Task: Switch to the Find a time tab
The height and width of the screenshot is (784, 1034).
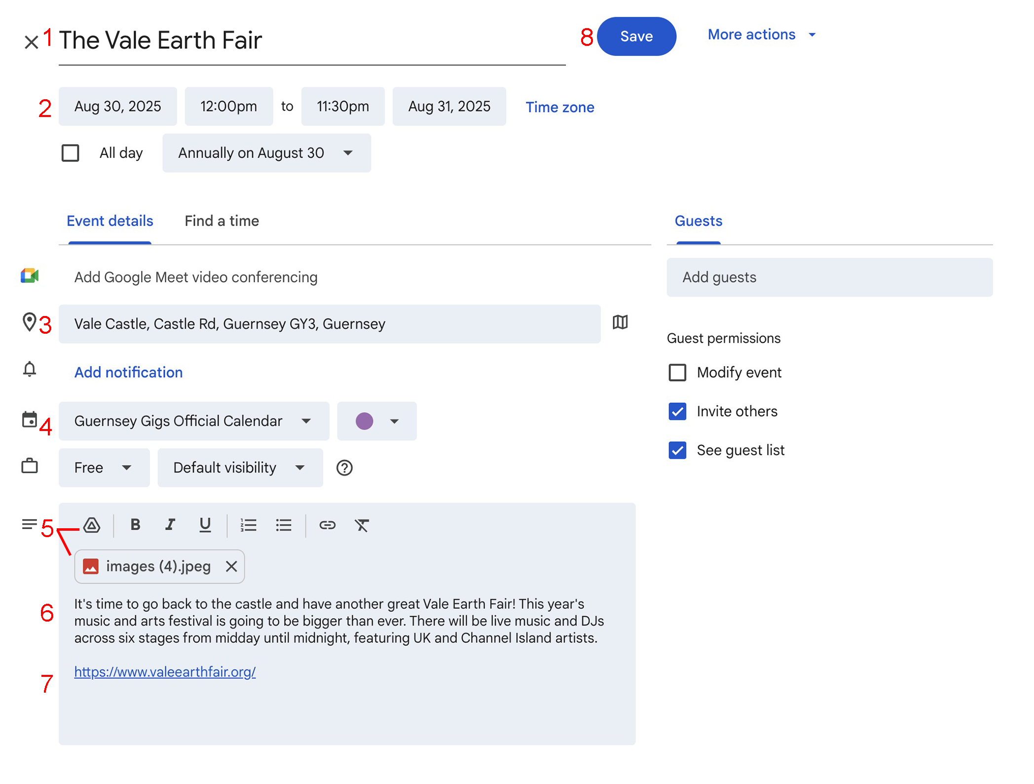Action: point(222,221)
